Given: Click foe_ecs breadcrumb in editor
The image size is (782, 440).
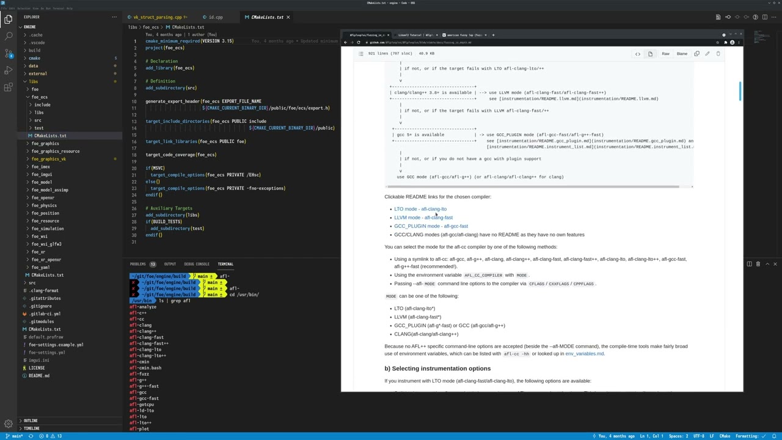Looking at the screenshot, I should [x=150, y=27].
